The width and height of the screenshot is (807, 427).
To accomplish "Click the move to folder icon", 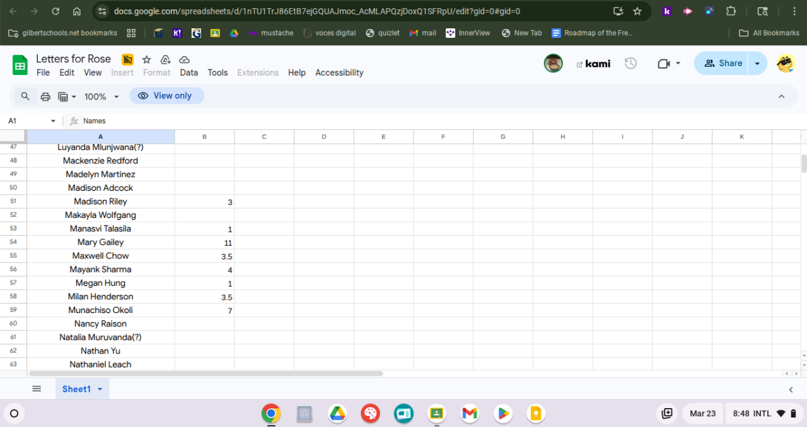I will pos(165,59).
